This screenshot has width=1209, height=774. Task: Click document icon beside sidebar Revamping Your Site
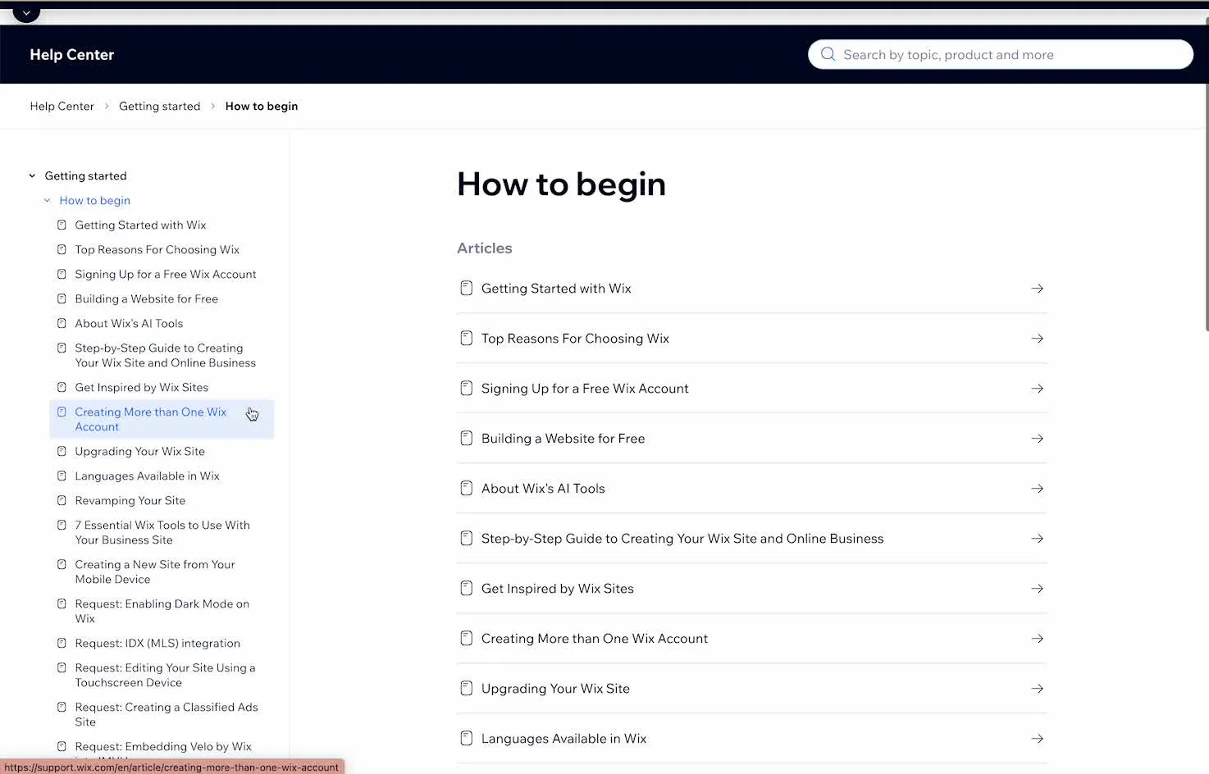click(x=62, y=500)
